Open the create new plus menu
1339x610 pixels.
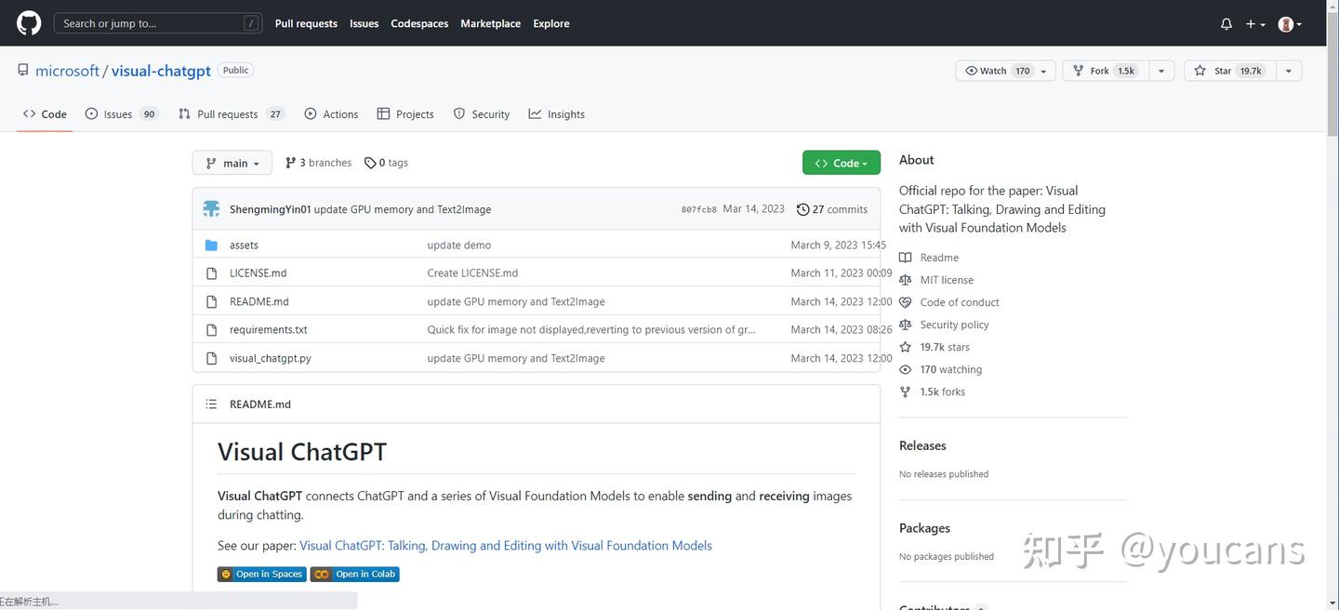tap(1255, 24)
